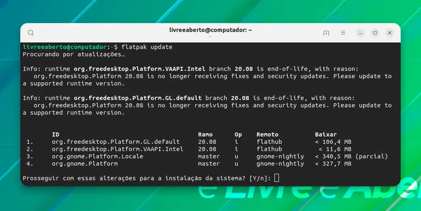Close the terminal window
Image resolution: width=421 pixels, height=211 pixels.
pos(390,33)
